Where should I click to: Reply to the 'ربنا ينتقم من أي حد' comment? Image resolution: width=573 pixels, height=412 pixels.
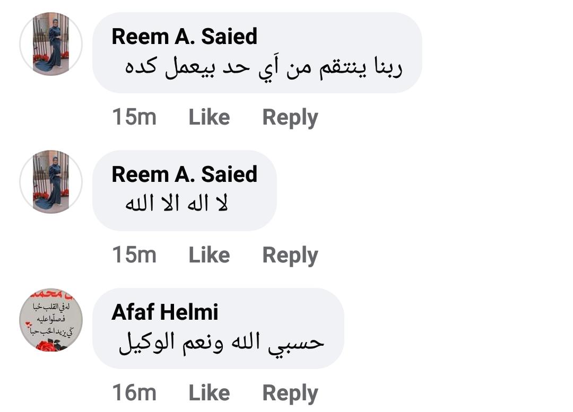[x=290, y=118]
